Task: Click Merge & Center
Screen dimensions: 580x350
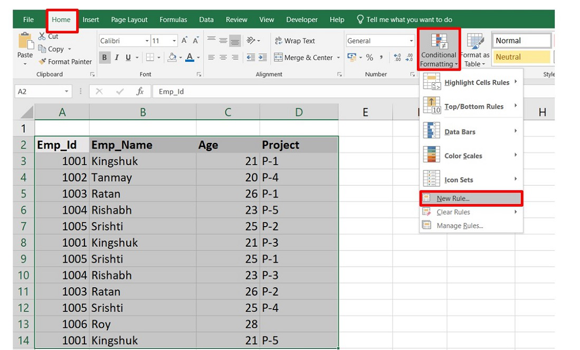Action: point(303,57)
